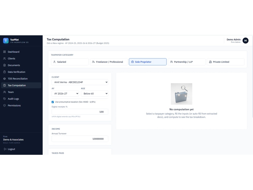Click the Clients people icon

coord(5,59)
